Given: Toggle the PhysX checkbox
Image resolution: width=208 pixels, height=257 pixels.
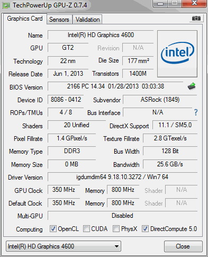Looking at the screenshot, I should point(116,229).
